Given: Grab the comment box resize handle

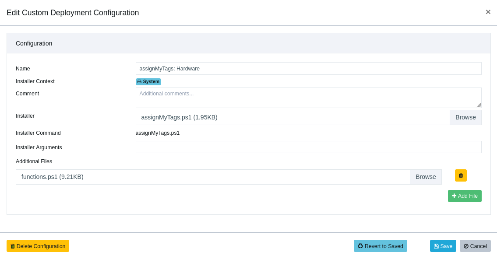Looking at the screenshot, I should pyautogui.click(x=479, y=105).
